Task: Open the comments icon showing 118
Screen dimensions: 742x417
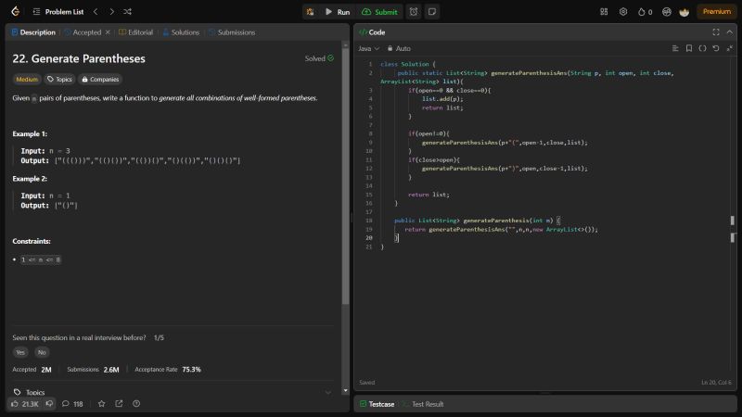Action: click(72, 404)
